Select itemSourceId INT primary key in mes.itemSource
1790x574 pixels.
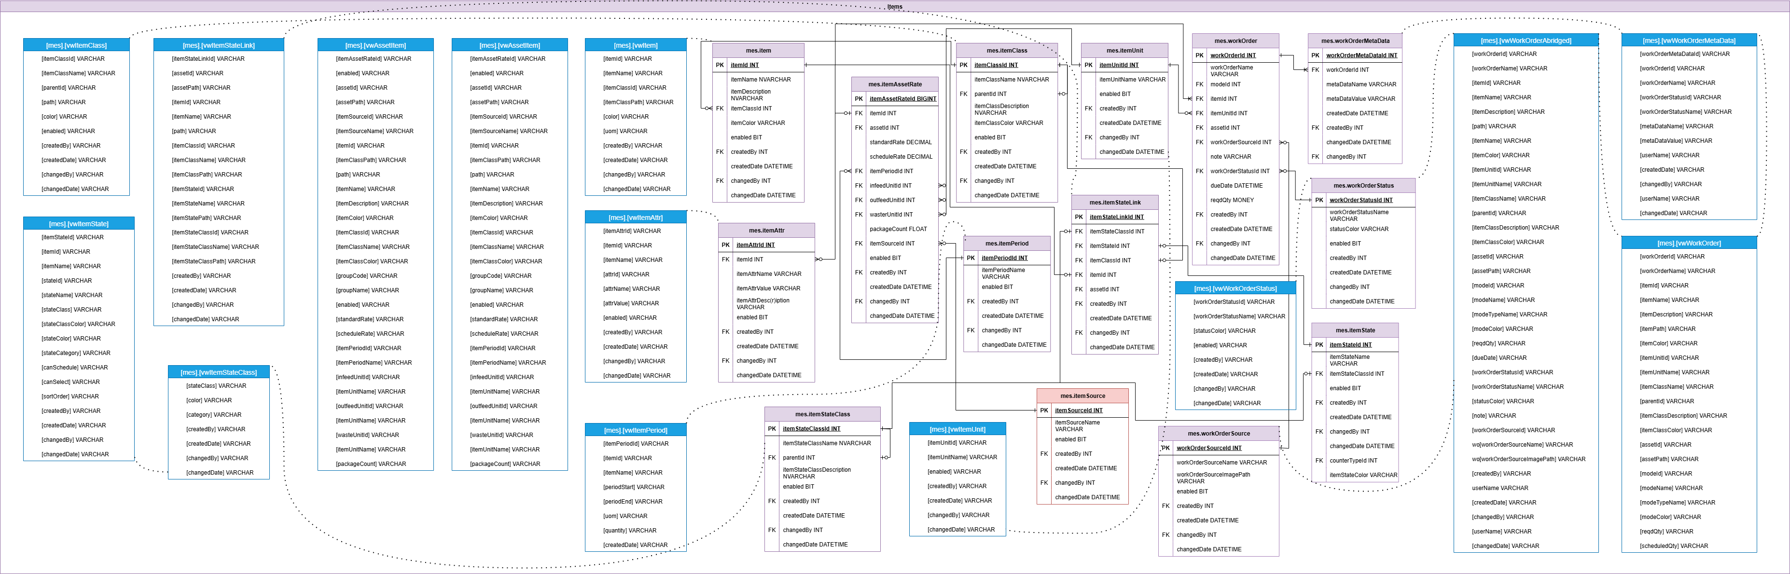pyautogui.click(x=1082, y=410)
